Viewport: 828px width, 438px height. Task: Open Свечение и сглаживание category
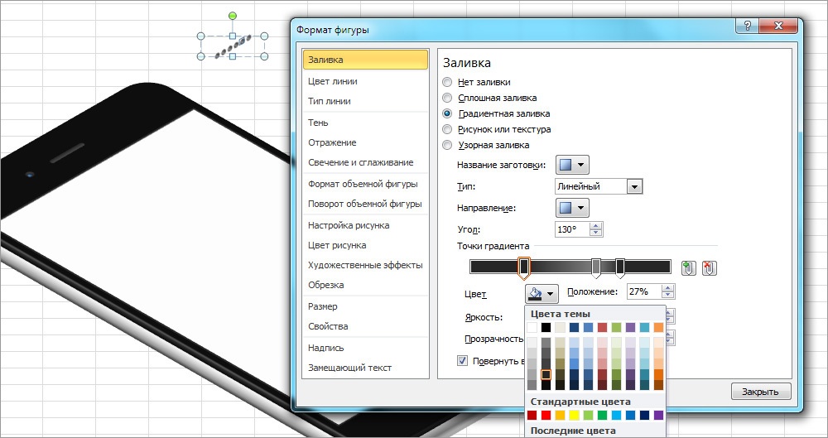pyautogui.click(x=365, y=163)
